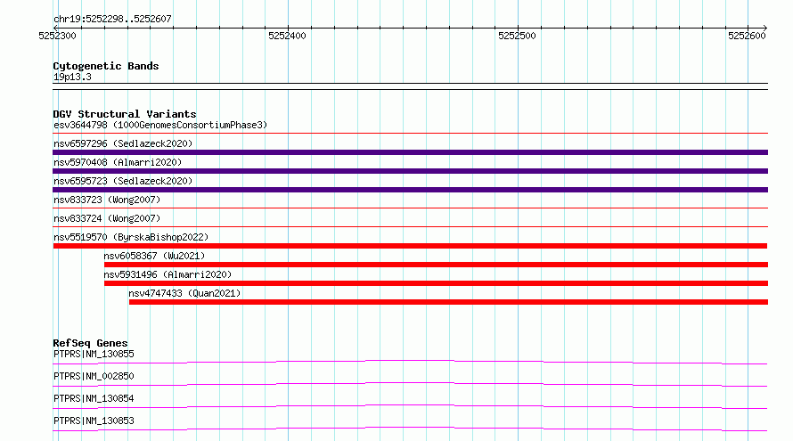
Task: Click the purple bar under nsv5970408
Action: coord(410,171)
